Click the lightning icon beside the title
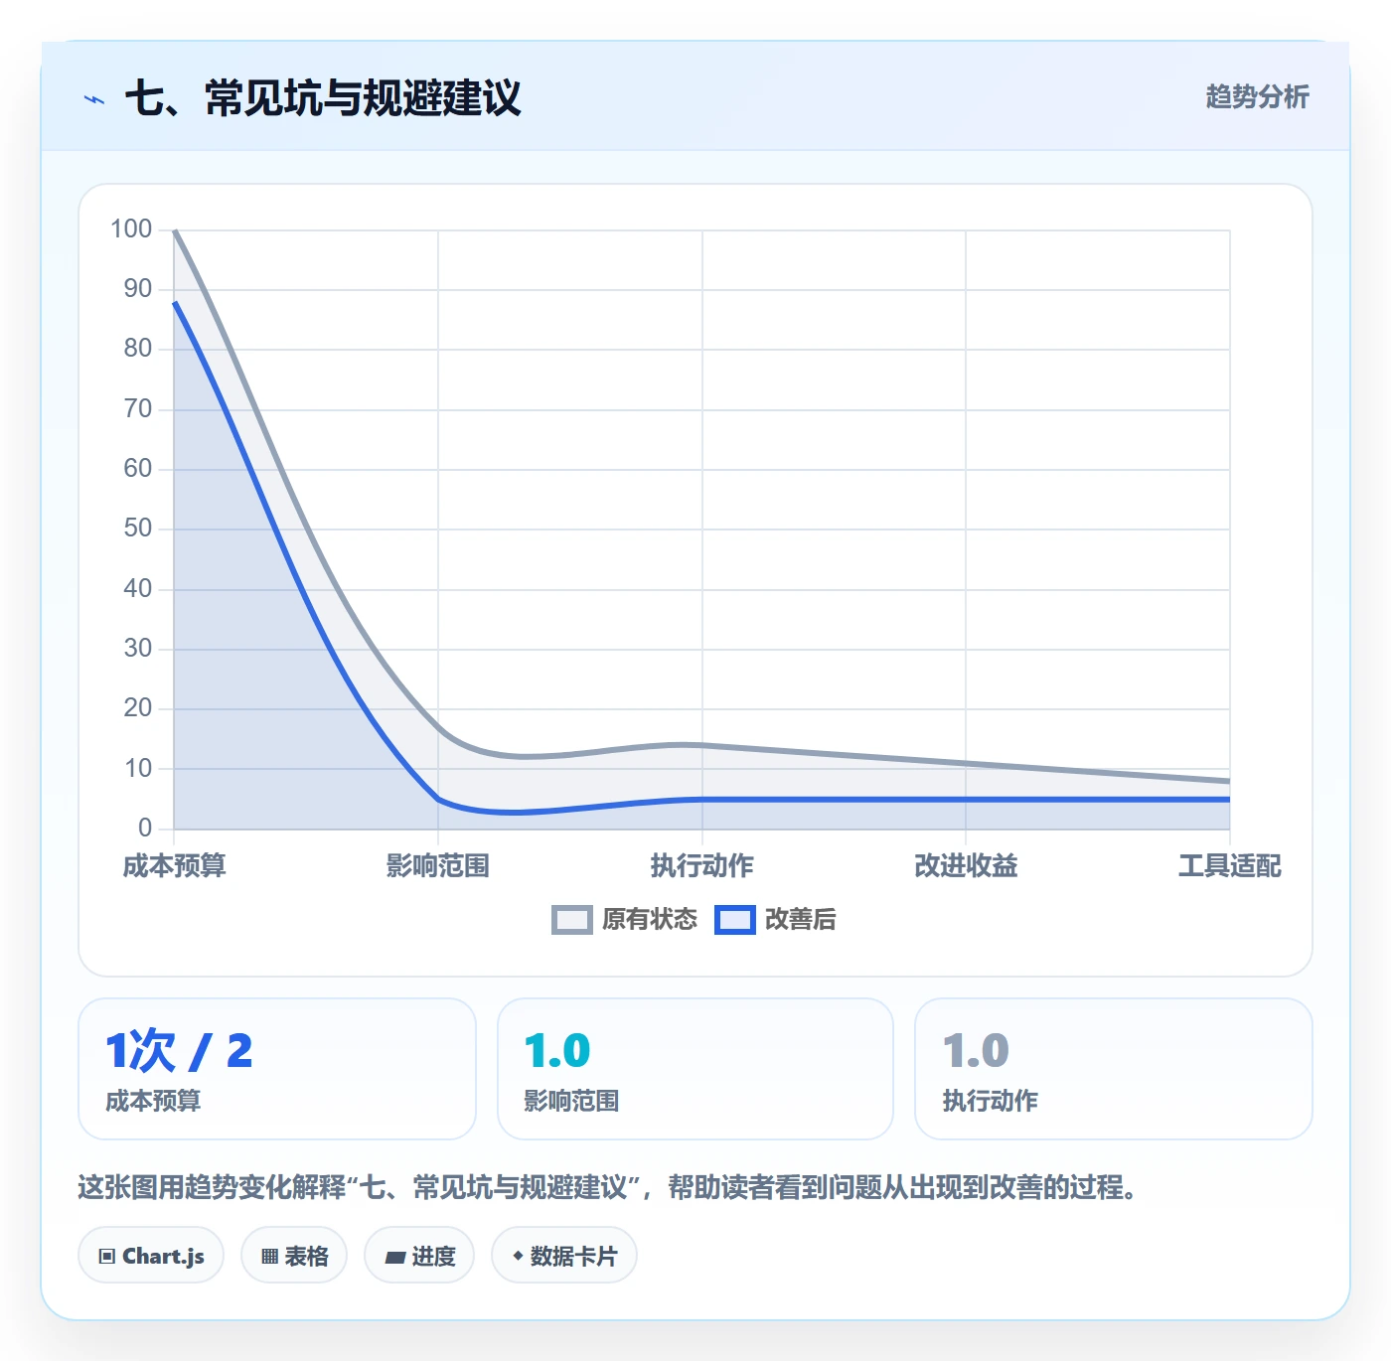This screenshot has height=1361, width=1391. coord(94,99)
